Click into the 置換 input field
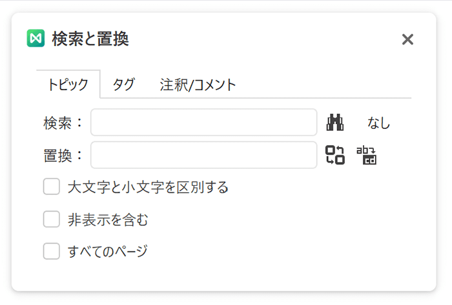This screenshot has height=305, width=452. coord(204,155)
